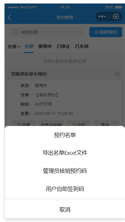Image resolution: width=125 pixels, height=222 pixels.
Task: Select 导出名单Excel文件 option
Action: click(65, 153)
